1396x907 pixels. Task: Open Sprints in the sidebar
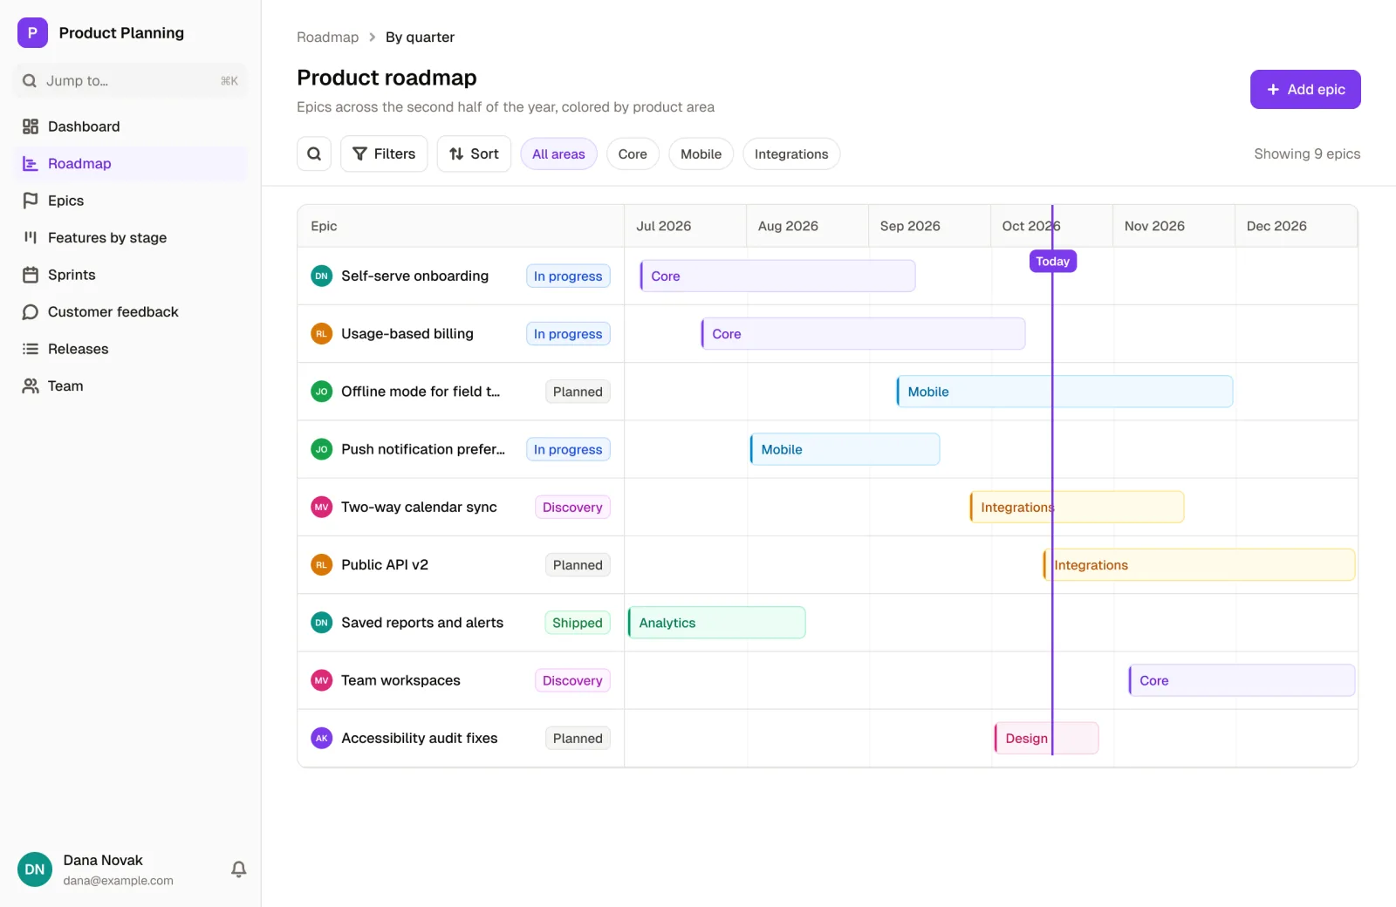[x=130, y=275]
